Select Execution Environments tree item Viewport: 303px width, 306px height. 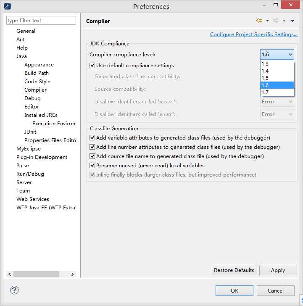(x=54, y=124)
